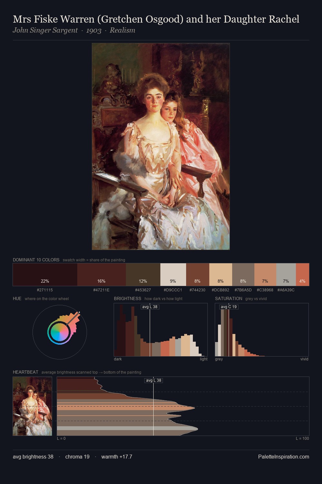Click the #D9CCC1 light swatch showing 9%
Viewport: 322px width, 484px height.
coord(173,275)
